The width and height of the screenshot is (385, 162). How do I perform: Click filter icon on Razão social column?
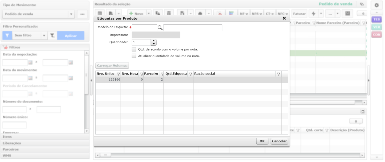coord(279,74)
